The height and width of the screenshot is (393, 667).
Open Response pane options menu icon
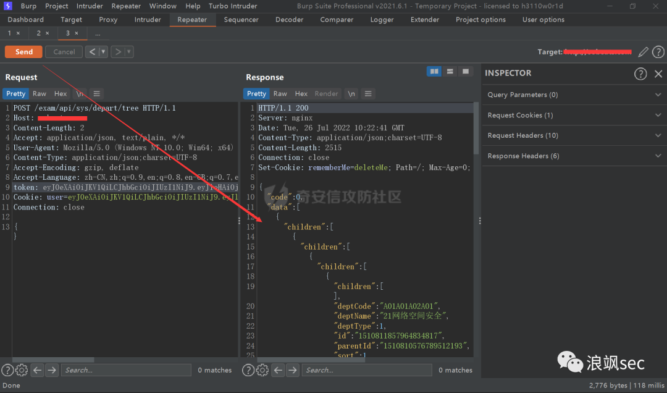(368, 94)
